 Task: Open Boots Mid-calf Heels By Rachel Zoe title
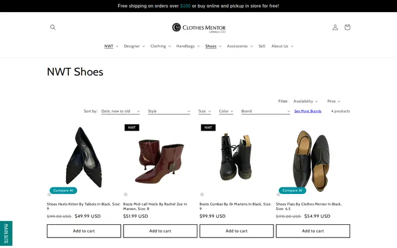pos(155,206)
